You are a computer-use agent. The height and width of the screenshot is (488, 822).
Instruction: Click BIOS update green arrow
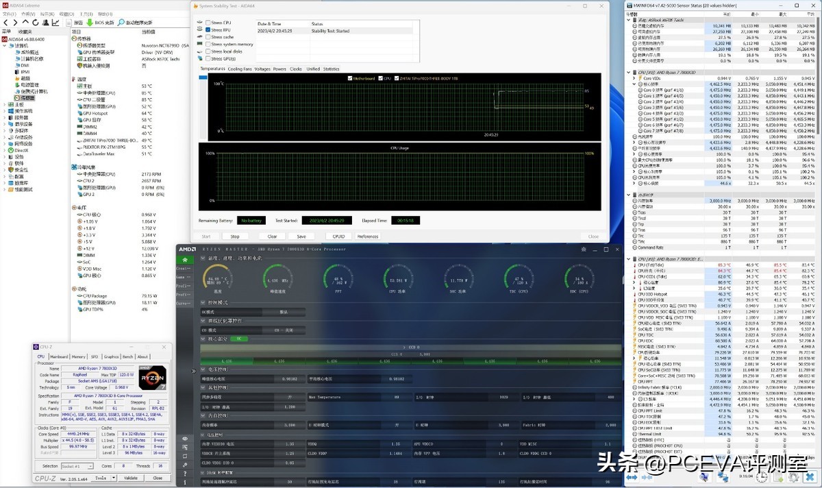pyautogui.click(x=90, y=23)
